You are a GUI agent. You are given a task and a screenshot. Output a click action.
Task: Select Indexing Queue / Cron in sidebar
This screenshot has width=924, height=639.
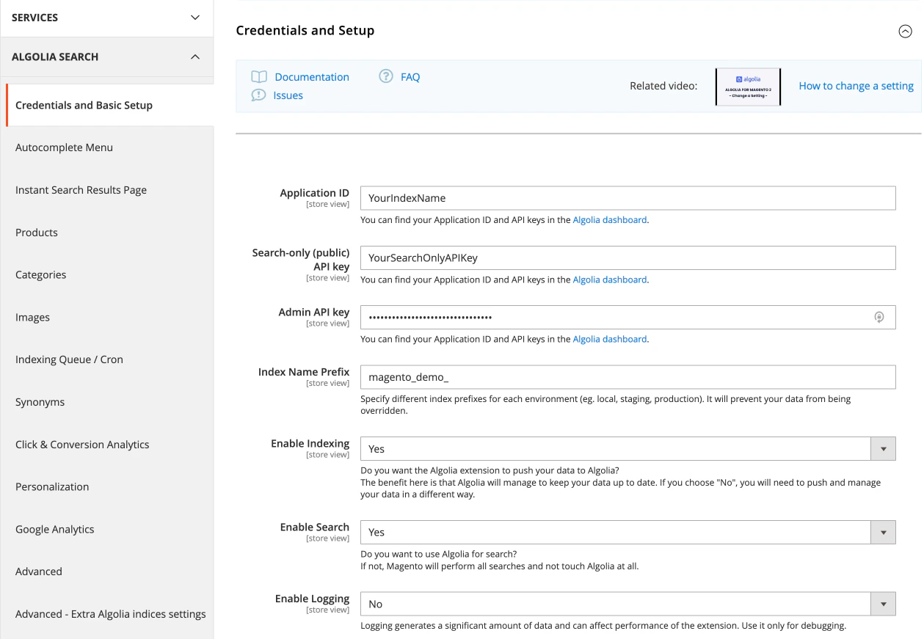[x=68, y=359]
